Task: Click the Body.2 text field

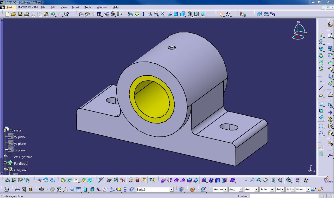Action: [x=153, y=190]
